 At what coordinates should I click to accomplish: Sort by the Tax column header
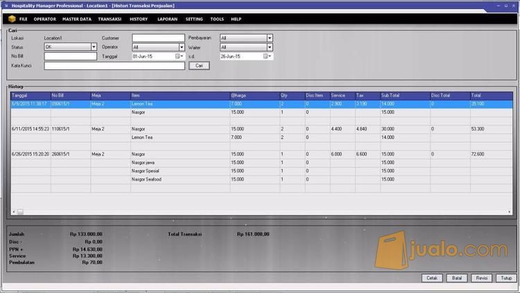(367, 96)
